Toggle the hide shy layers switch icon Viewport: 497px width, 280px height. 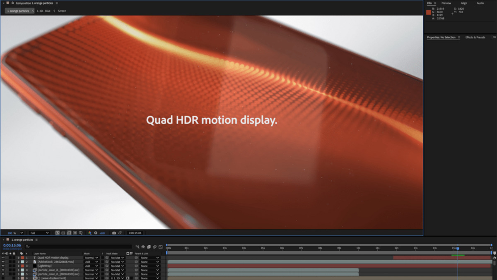point(143,246)
